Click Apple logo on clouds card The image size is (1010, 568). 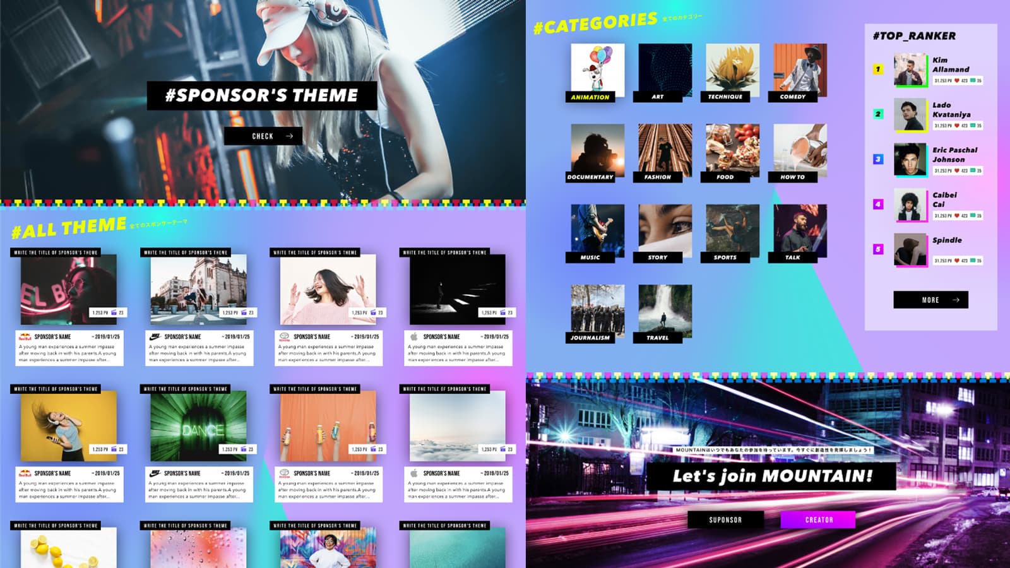pos(414,473)
